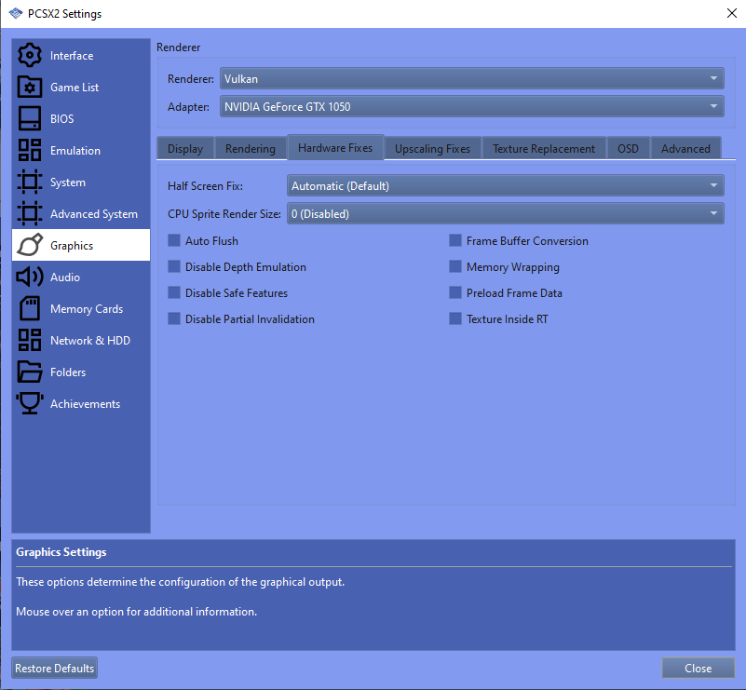The width and height of the screenshot is (746, 690).
Task: Enable Texture Inside RT checkbox
Action: pos(455,319)
